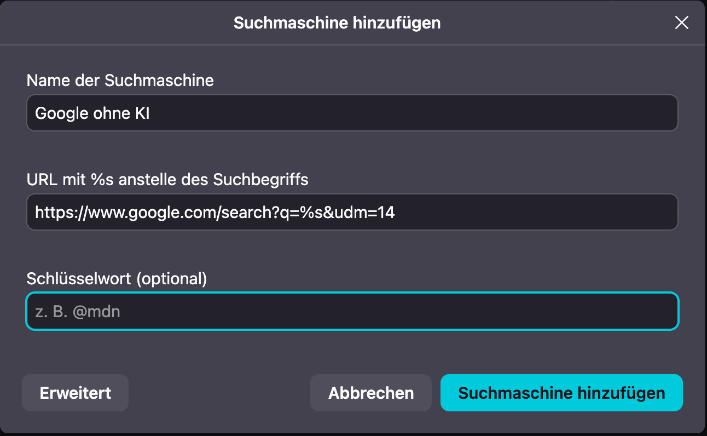
Task: Click the text "Google ohne KI" in name field
Action: [x=92, y=113]
